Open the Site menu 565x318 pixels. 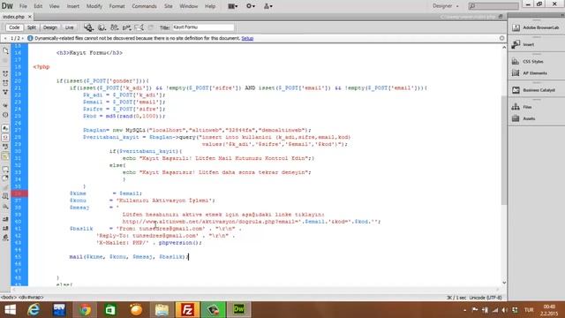(x=169, y=6)
